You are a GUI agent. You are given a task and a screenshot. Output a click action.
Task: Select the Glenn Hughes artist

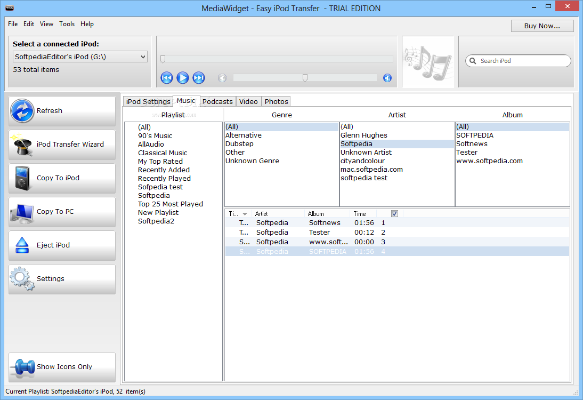click(396, 135)
